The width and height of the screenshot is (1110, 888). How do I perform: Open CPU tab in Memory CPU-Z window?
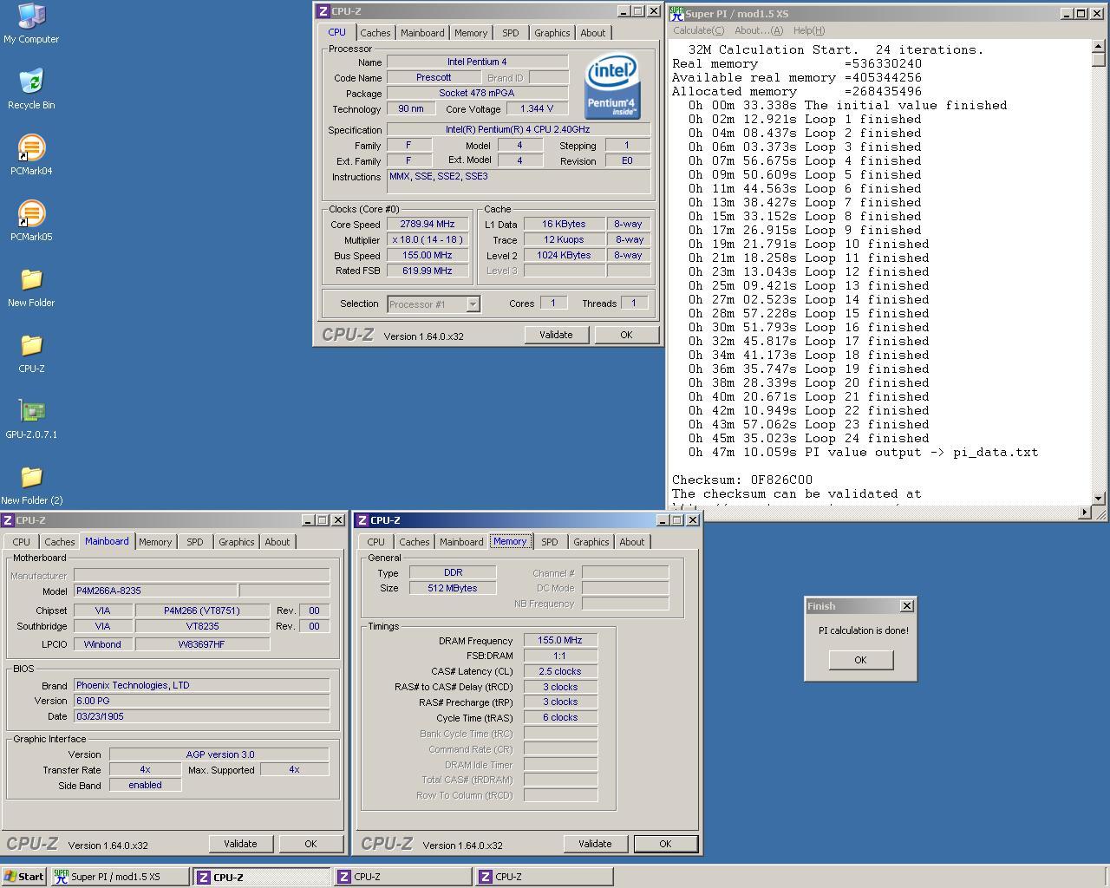[x=375, y=542]
